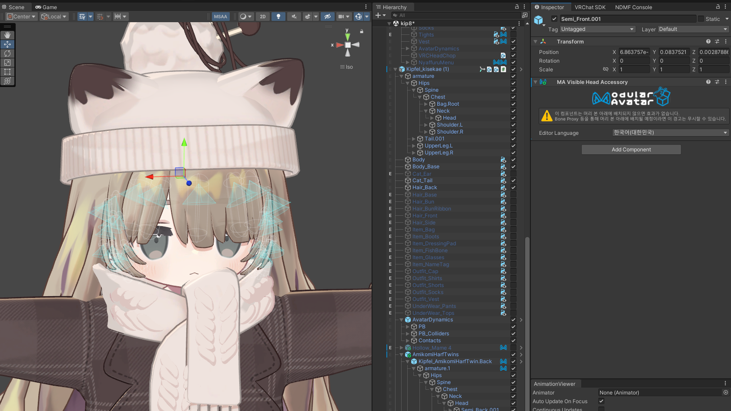The height and width of the screenshot is (411, 731).
Task: Open Hierarchy search-in-scene picker icon
Action: click(525, 15)
